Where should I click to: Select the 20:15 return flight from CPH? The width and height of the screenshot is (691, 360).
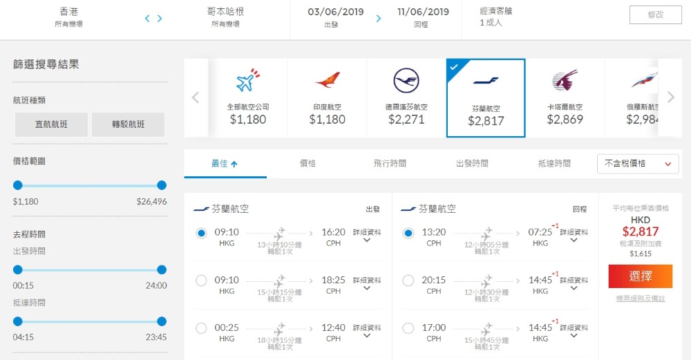(408, 281)
